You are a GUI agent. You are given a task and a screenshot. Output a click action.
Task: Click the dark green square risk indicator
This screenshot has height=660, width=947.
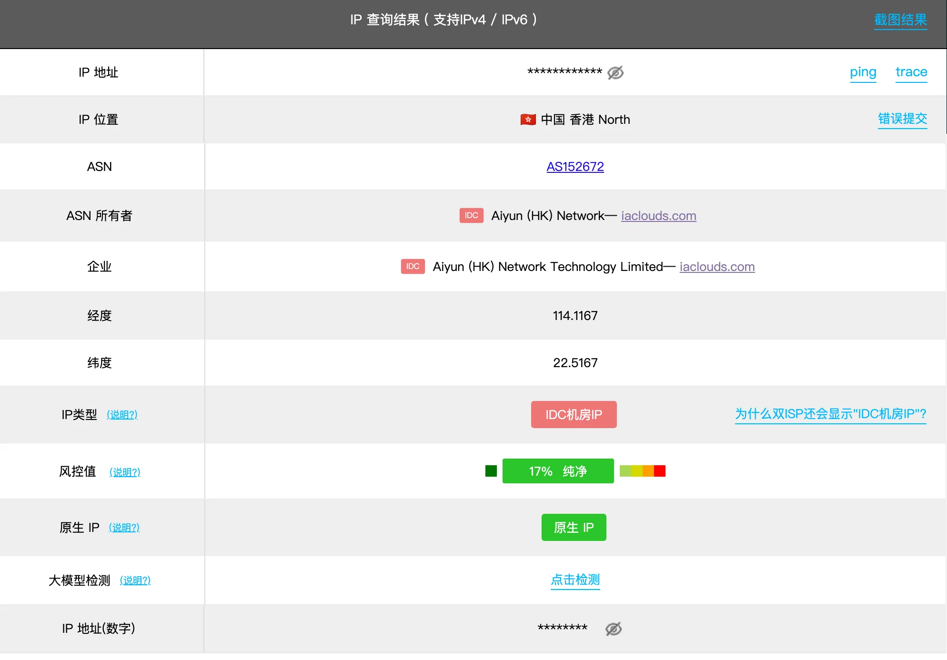(x=491, y=471)
